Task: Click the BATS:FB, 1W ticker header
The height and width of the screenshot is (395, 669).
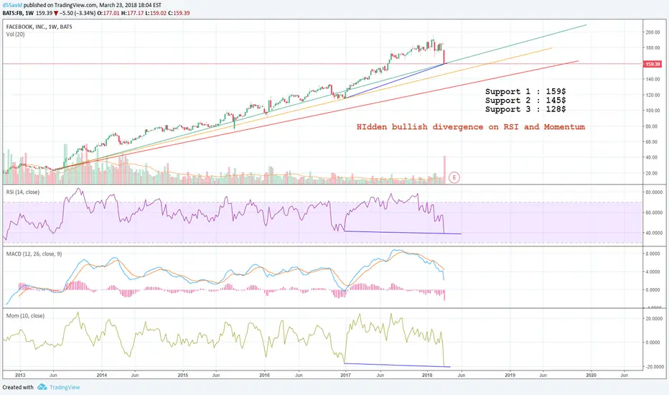Action: click(19, 13)
